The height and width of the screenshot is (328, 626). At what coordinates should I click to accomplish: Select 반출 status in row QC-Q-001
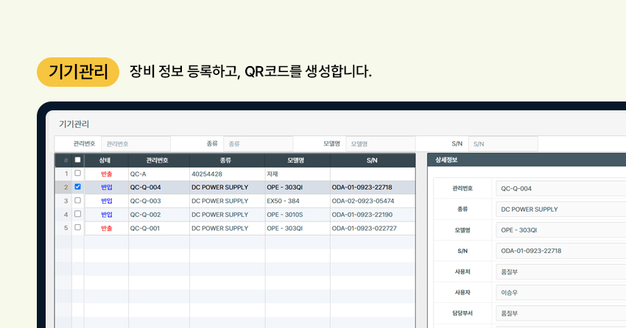point(106,228)
